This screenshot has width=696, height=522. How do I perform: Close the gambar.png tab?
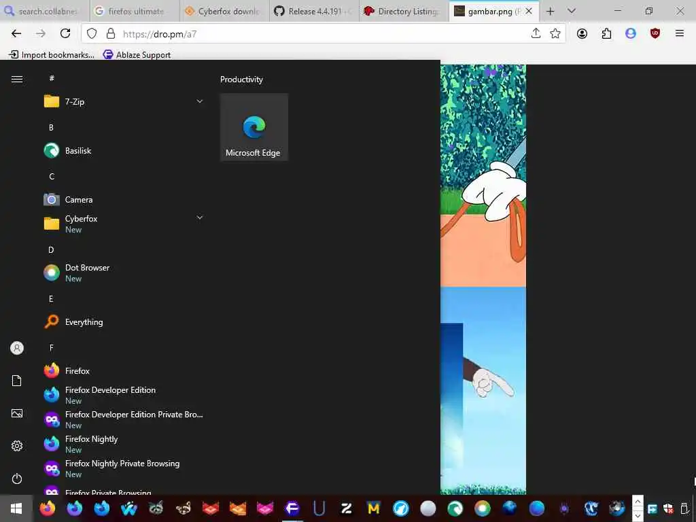529,11
